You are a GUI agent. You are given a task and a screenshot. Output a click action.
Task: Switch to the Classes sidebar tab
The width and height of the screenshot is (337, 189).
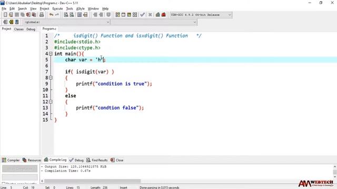(x=19, y=29)
